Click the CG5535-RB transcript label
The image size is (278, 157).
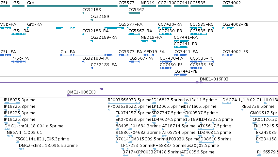(x=202, y=31)
